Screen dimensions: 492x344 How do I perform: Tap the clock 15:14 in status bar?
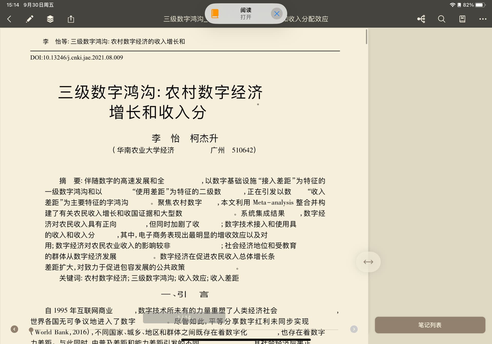coord(13,5)
